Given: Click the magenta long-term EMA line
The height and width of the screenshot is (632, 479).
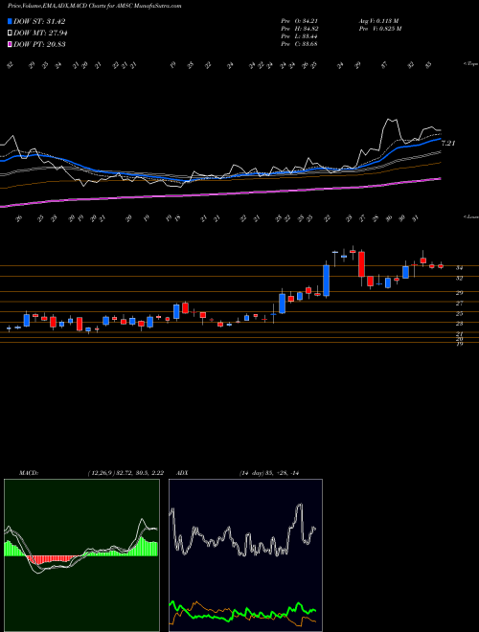Looking at the screenshot, I should [x=221, y=194].
